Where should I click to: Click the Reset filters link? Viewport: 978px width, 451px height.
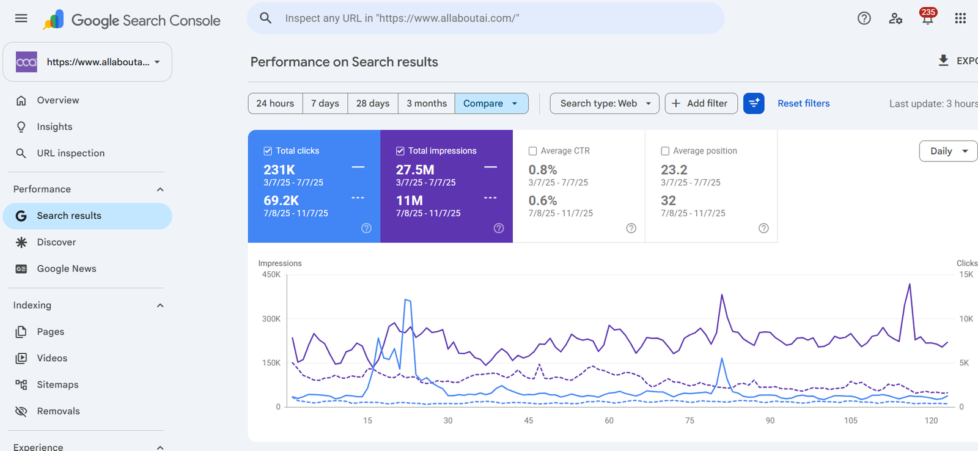pos(803,103)
